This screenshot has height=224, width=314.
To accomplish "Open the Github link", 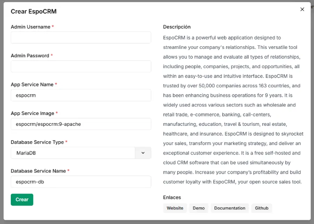I will pos(262,208).
